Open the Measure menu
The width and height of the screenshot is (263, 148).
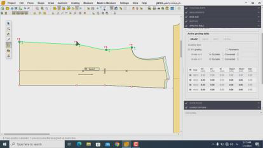point(88,3)
